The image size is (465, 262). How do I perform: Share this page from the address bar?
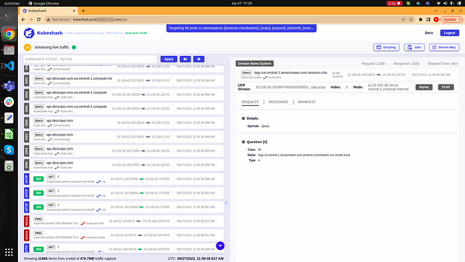(x=403, y=19)
